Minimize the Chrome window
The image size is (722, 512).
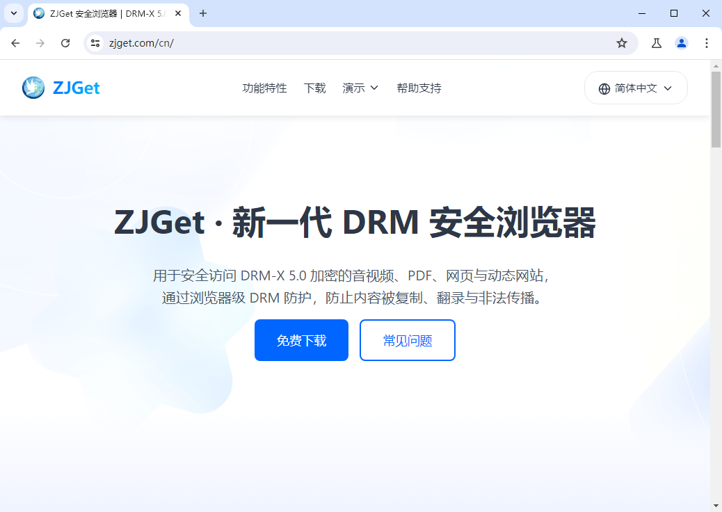pos(642,13)
